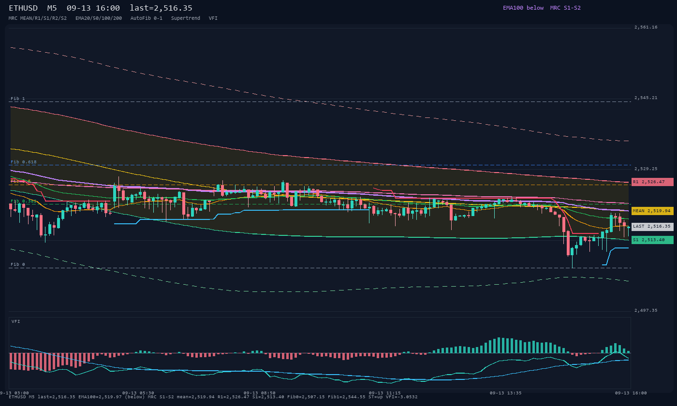Click the R1 2,526.47 price tag
The height and width of the screenshot is (406, 677).
pos(652,182)
